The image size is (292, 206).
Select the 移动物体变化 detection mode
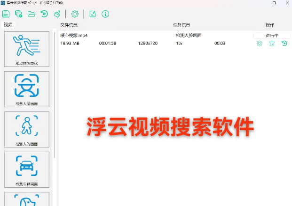(27, 49)
